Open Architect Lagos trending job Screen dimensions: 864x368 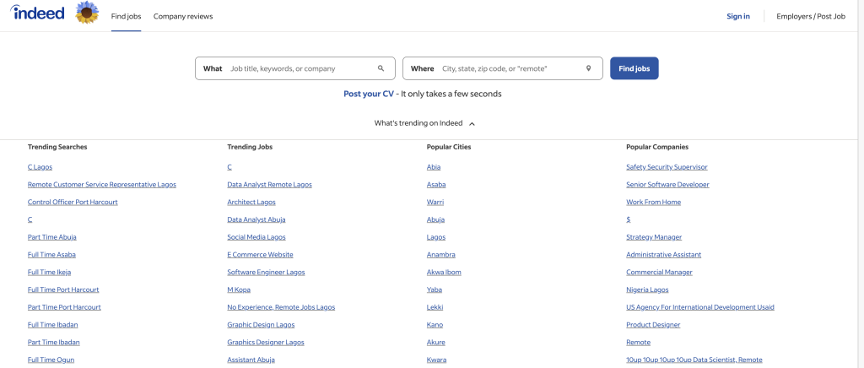251,203
